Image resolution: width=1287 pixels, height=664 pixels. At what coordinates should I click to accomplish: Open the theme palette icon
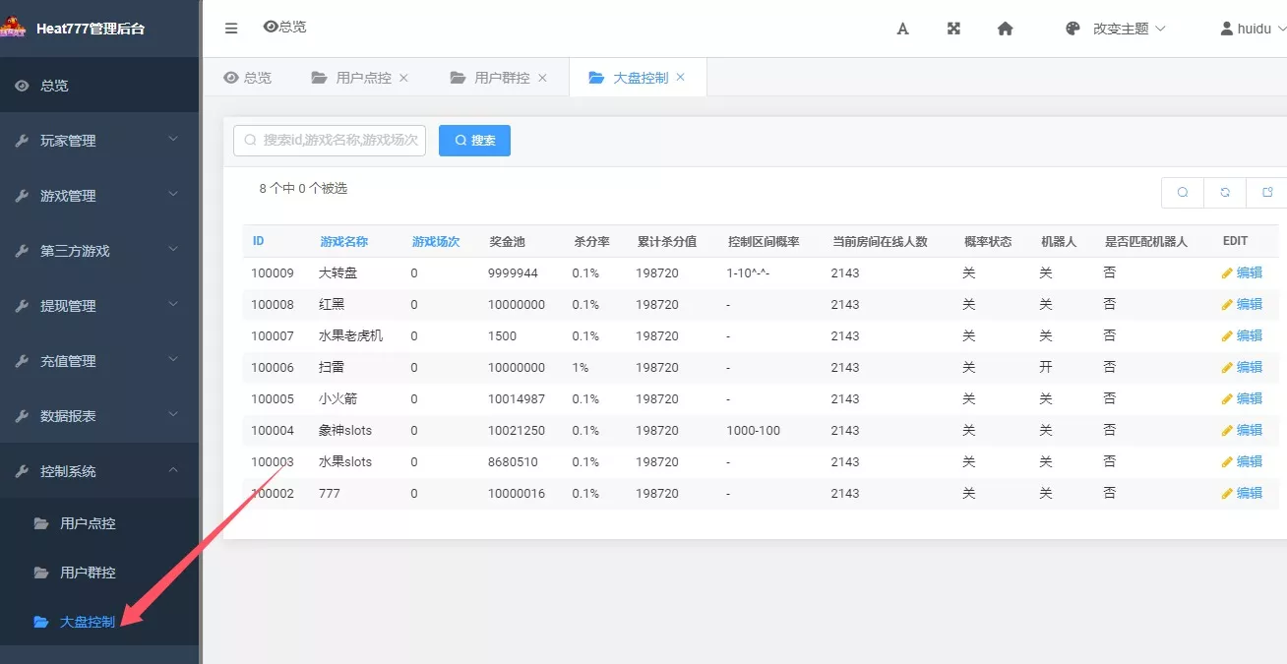(1072, 29)
